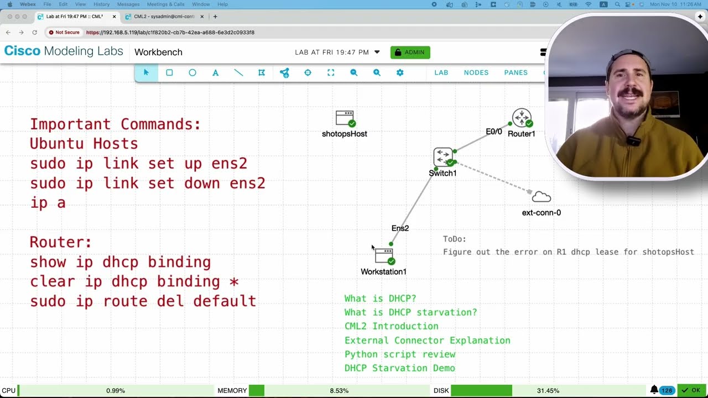
Task: Open the macOS Wi-Fi status icon
Action: 588,4
